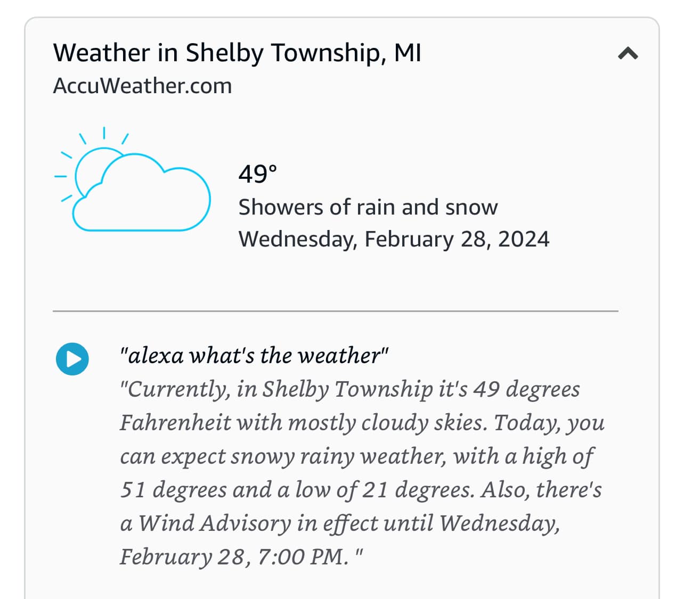Click the Wednesday, February 28, 2024 date
This screenshot has width=684, height=599.
pos(394,239)
